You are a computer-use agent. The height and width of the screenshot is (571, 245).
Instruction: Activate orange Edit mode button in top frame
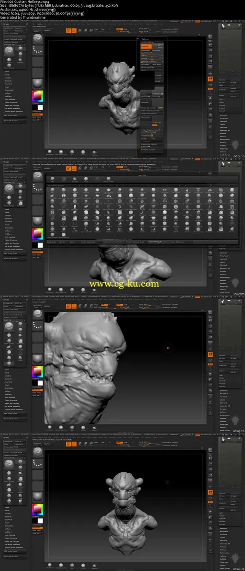[x=68, y=31]
